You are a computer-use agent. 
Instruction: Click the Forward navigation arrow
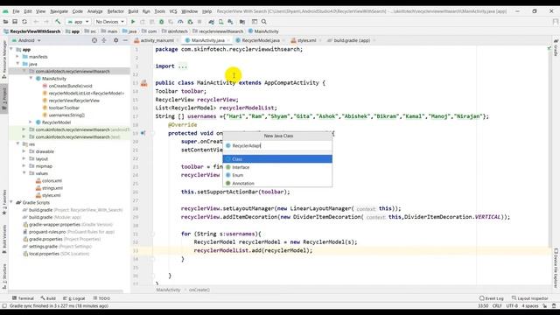[x=45, y=22]
